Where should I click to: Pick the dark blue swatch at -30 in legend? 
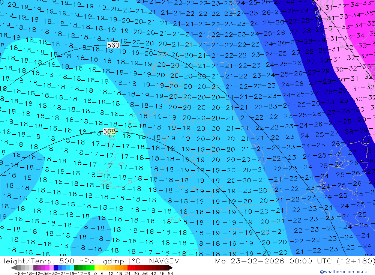pyautogui.click(x=55, y=267)
